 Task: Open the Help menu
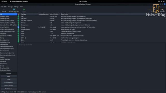pos(21,7)
